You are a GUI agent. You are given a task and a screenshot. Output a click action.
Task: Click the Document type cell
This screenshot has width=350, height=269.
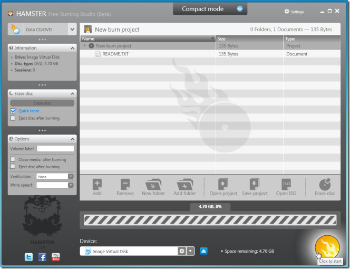pos(297,54)
